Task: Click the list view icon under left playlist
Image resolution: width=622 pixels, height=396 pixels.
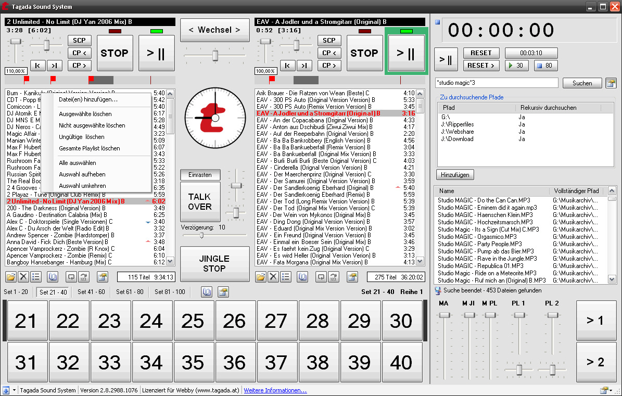Action: (x=35, y=277)
